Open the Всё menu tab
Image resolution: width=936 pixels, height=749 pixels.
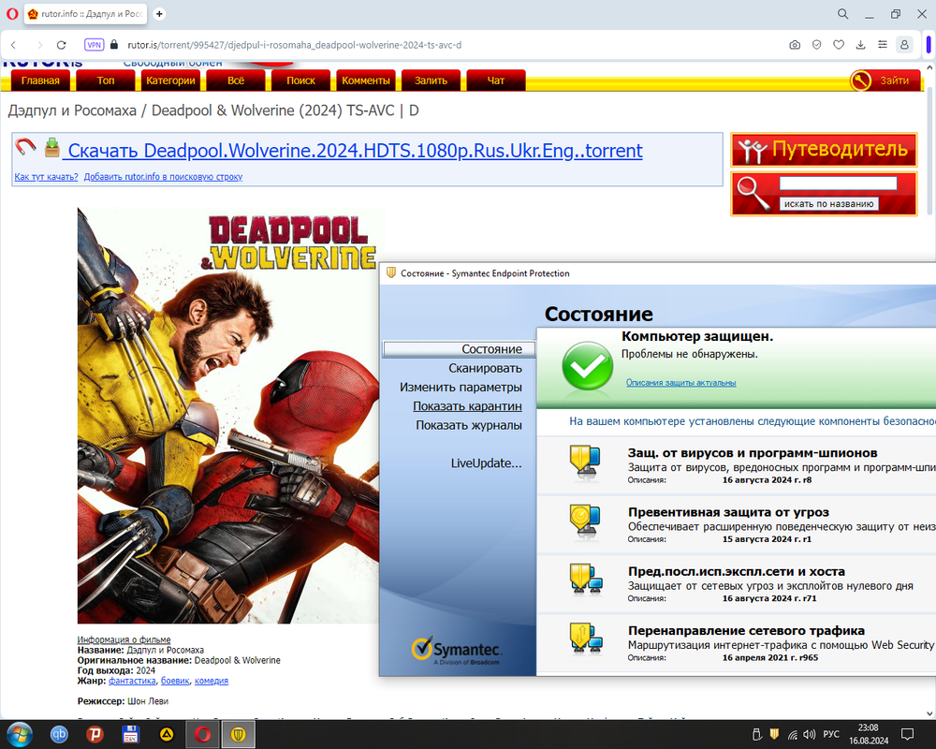236,81
